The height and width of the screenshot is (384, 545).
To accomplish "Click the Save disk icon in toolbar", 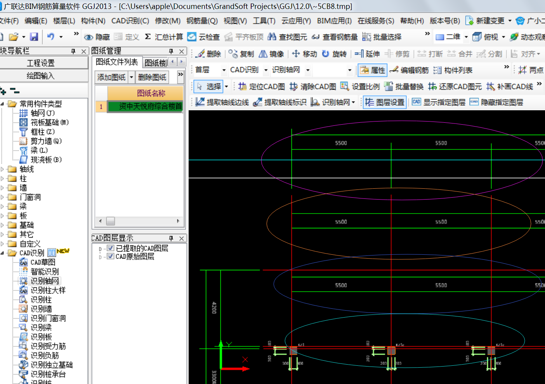I will pyautogui.click(x=34, y=37).
